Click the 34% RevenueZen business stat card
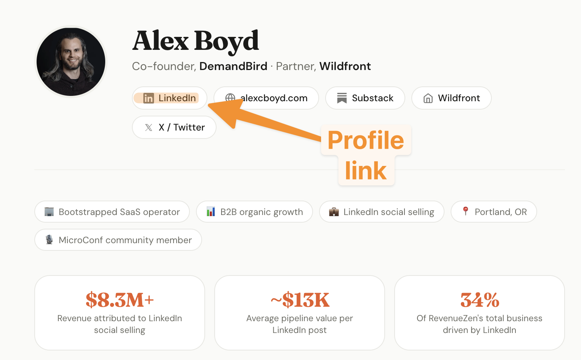The width and height of the screenshot is (581, 360). (479, 312)
